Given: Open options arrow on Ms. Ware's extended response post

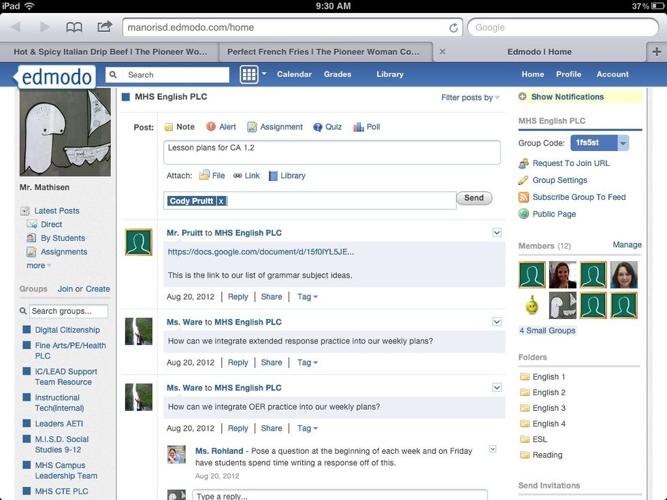Looking at the screenshot, I should (497, 322).
